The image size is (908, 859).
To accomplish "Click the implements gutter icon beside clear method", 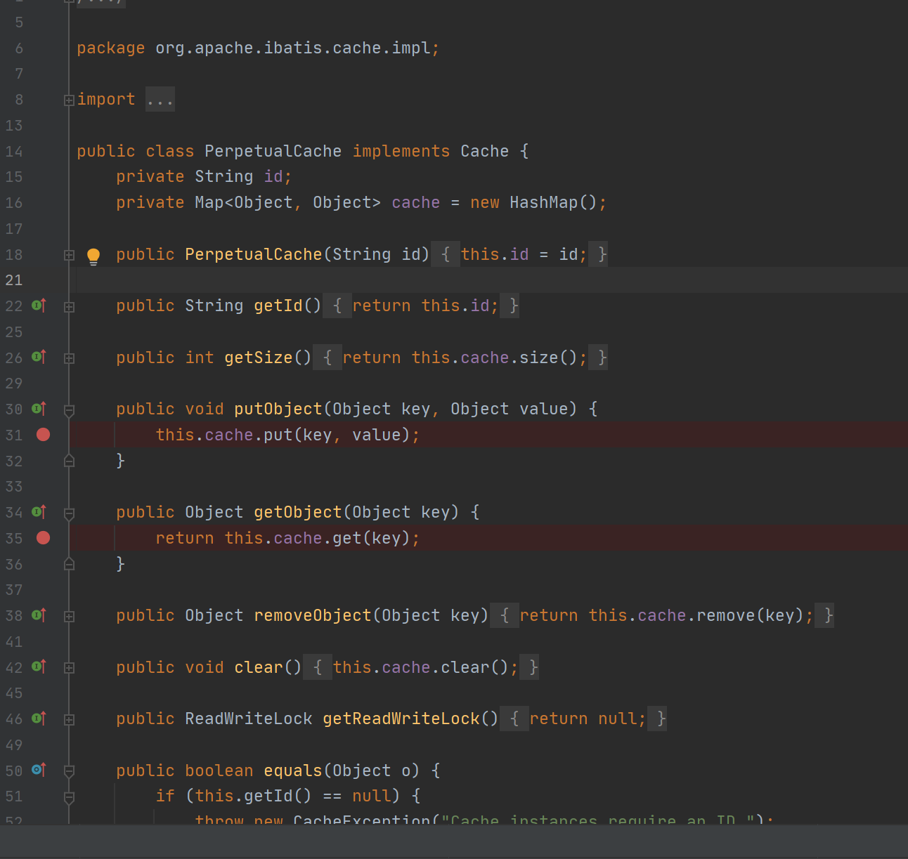I will pyautogui.click(x=39, y=667).
